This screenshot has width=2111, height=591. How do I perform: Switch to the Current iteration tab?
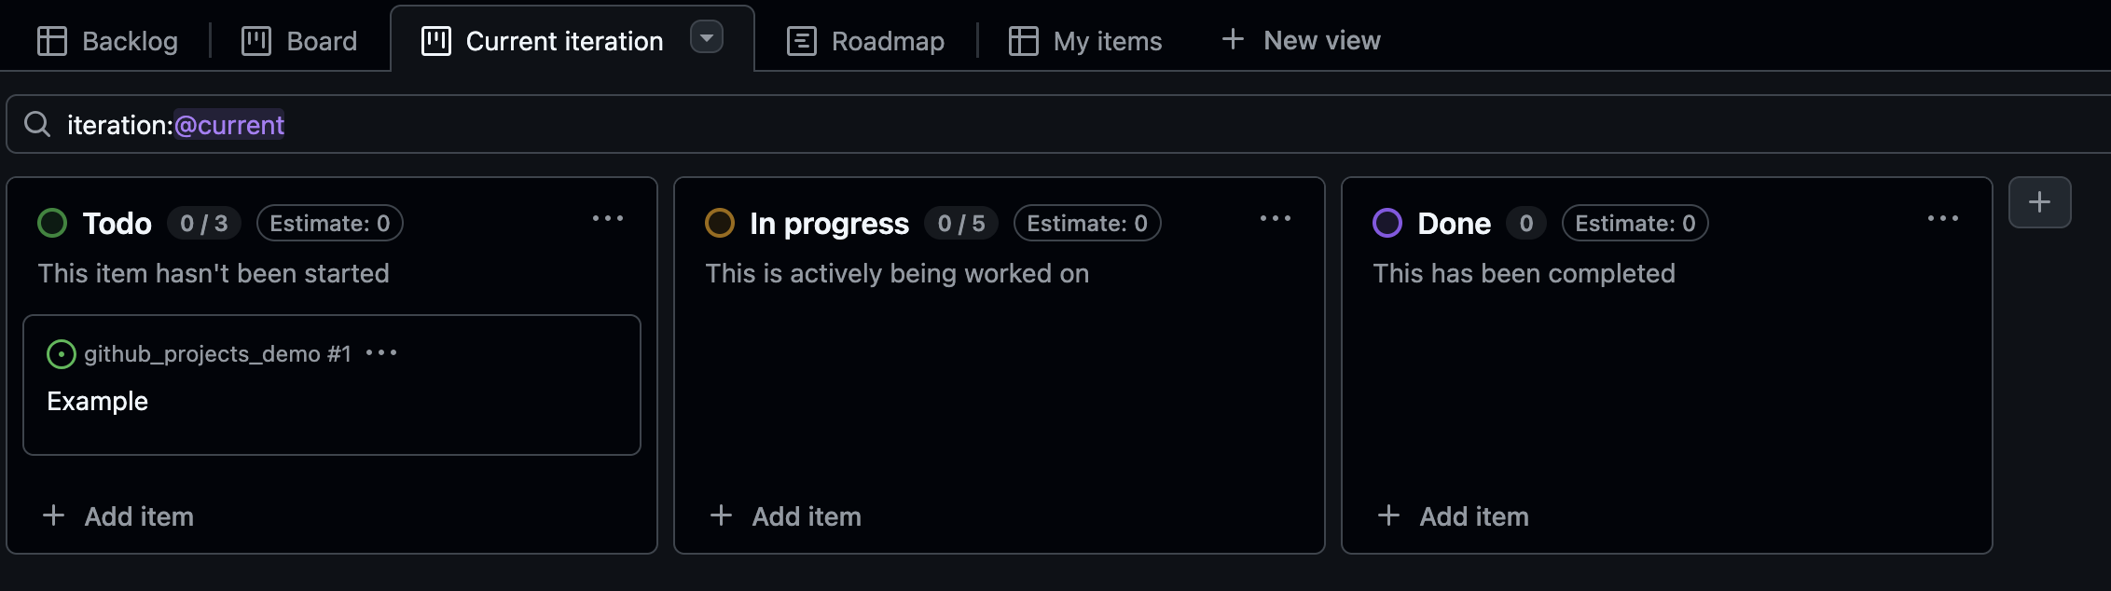coord(563,40)
